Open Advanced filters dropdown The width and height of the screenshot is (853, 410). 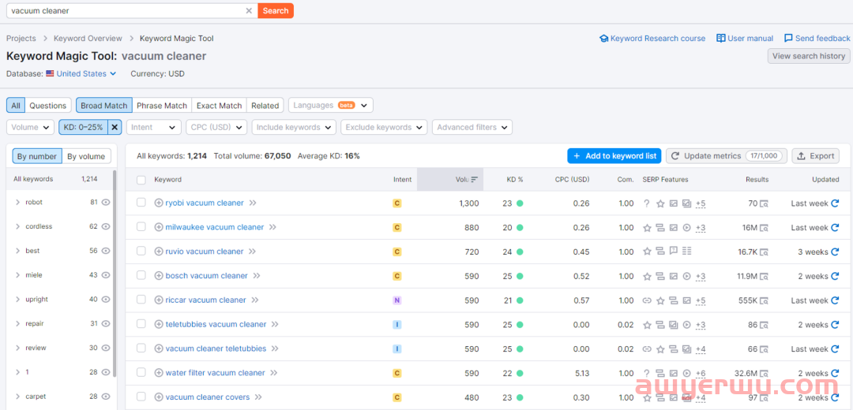click(472, 127)
